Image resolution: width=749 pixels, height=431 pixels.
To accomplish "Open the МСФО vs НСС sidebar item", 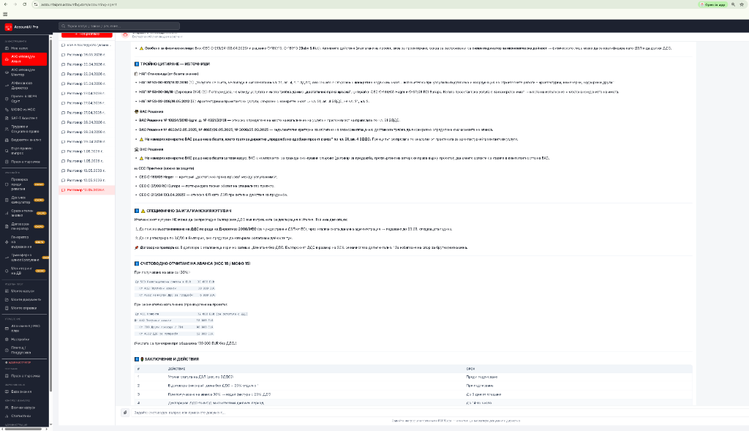I will click(24, 110).
